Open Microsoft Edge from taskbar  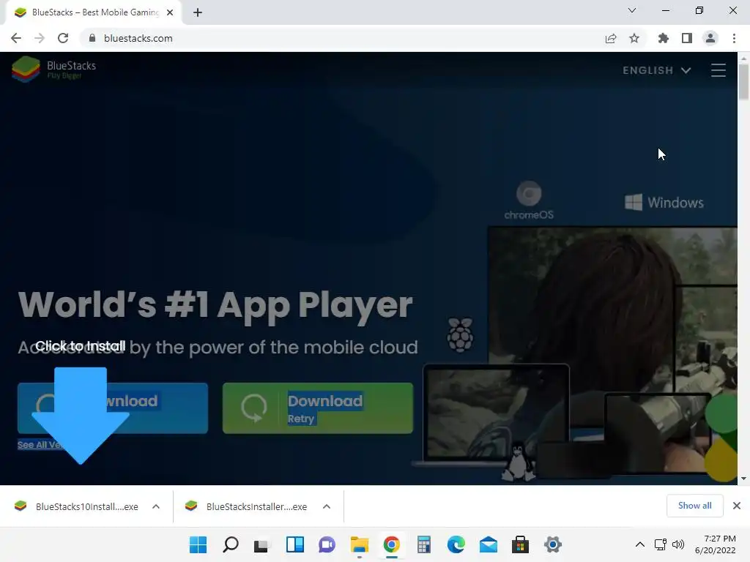456,544
